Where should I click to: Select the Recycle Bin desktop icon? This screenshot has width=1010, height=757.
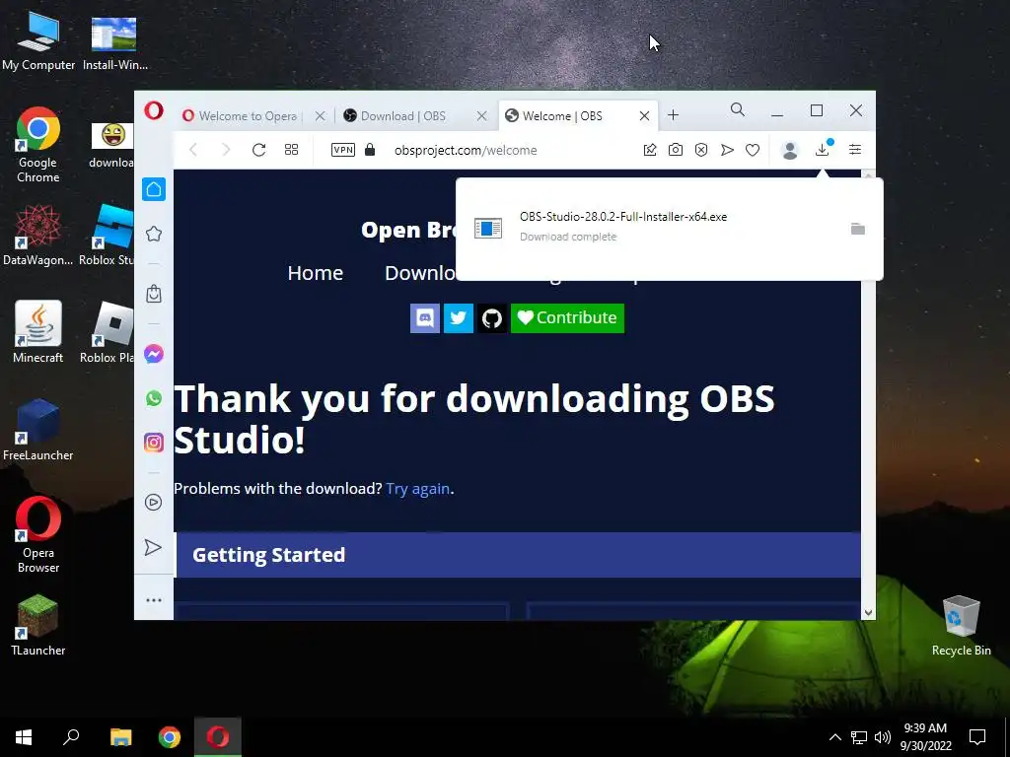pyautogui.click(x=961, y=625)
